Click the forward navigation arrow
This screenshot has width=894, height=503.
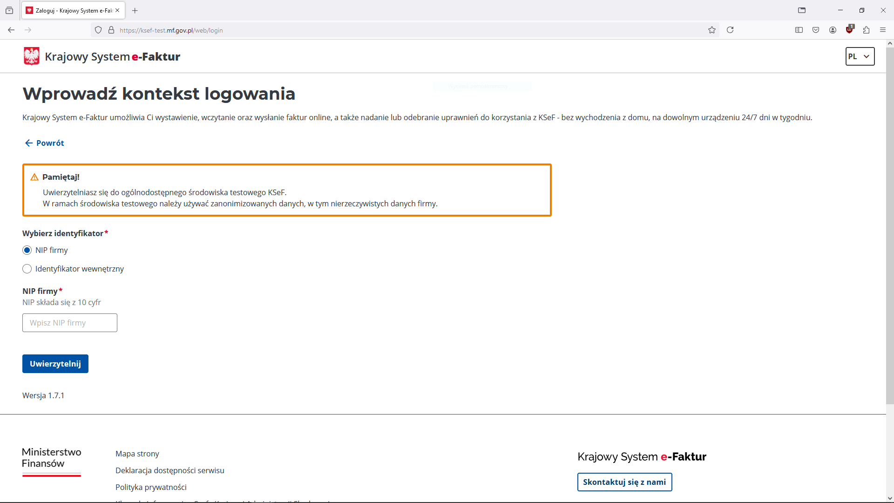pos(28,30)
